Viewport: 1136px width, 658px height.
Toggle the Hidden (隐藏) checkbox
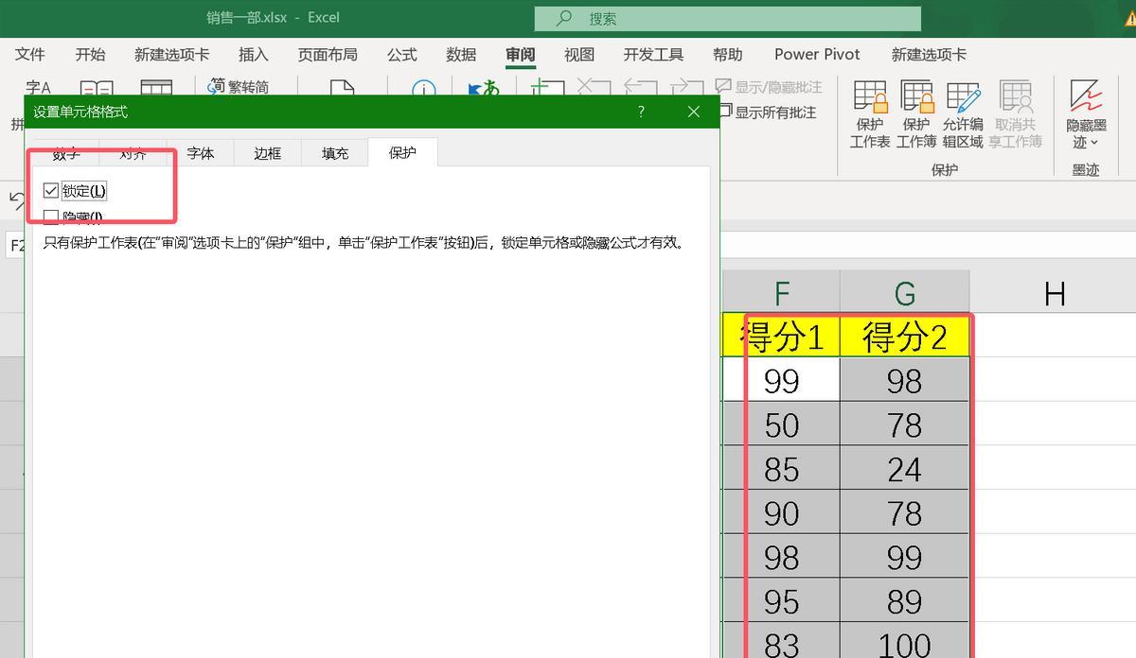[x=51, y=217]
